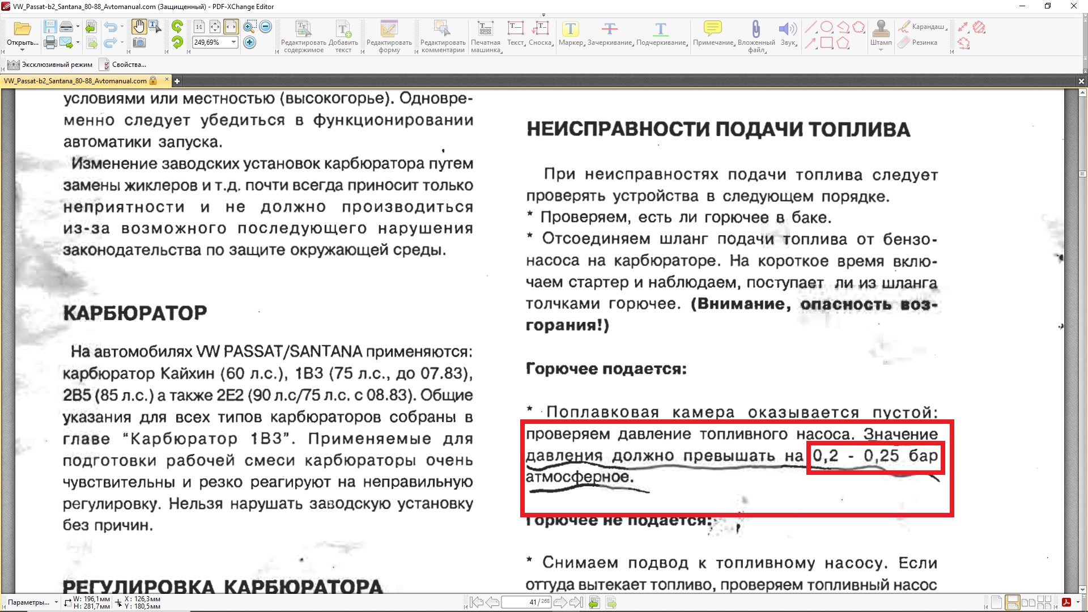The width and height of the screenshot is (1088, 612).
Task: Select the Stamp tool
Action: pos(881,29)
